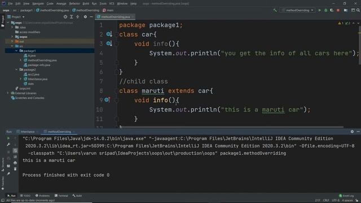Click main method breadcrumb in navigation bar
361x203 pixels.
pyautogui.click(x=108, y=10)
